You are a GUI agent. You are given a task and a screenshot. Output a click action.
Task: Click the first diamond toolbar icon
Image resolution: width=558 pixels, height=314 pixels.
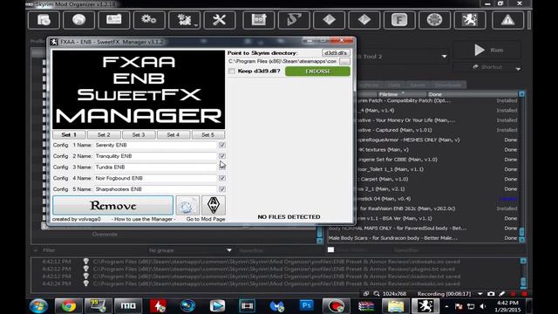point(330,19)
